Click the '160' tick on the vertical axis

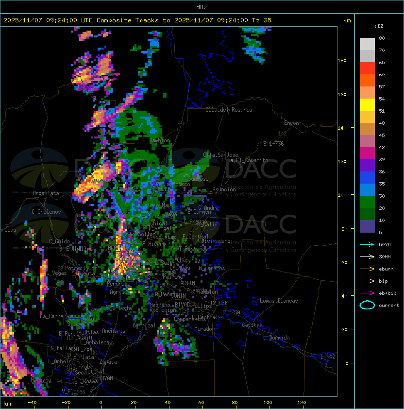pyautogui.click(x=342, y=94)
